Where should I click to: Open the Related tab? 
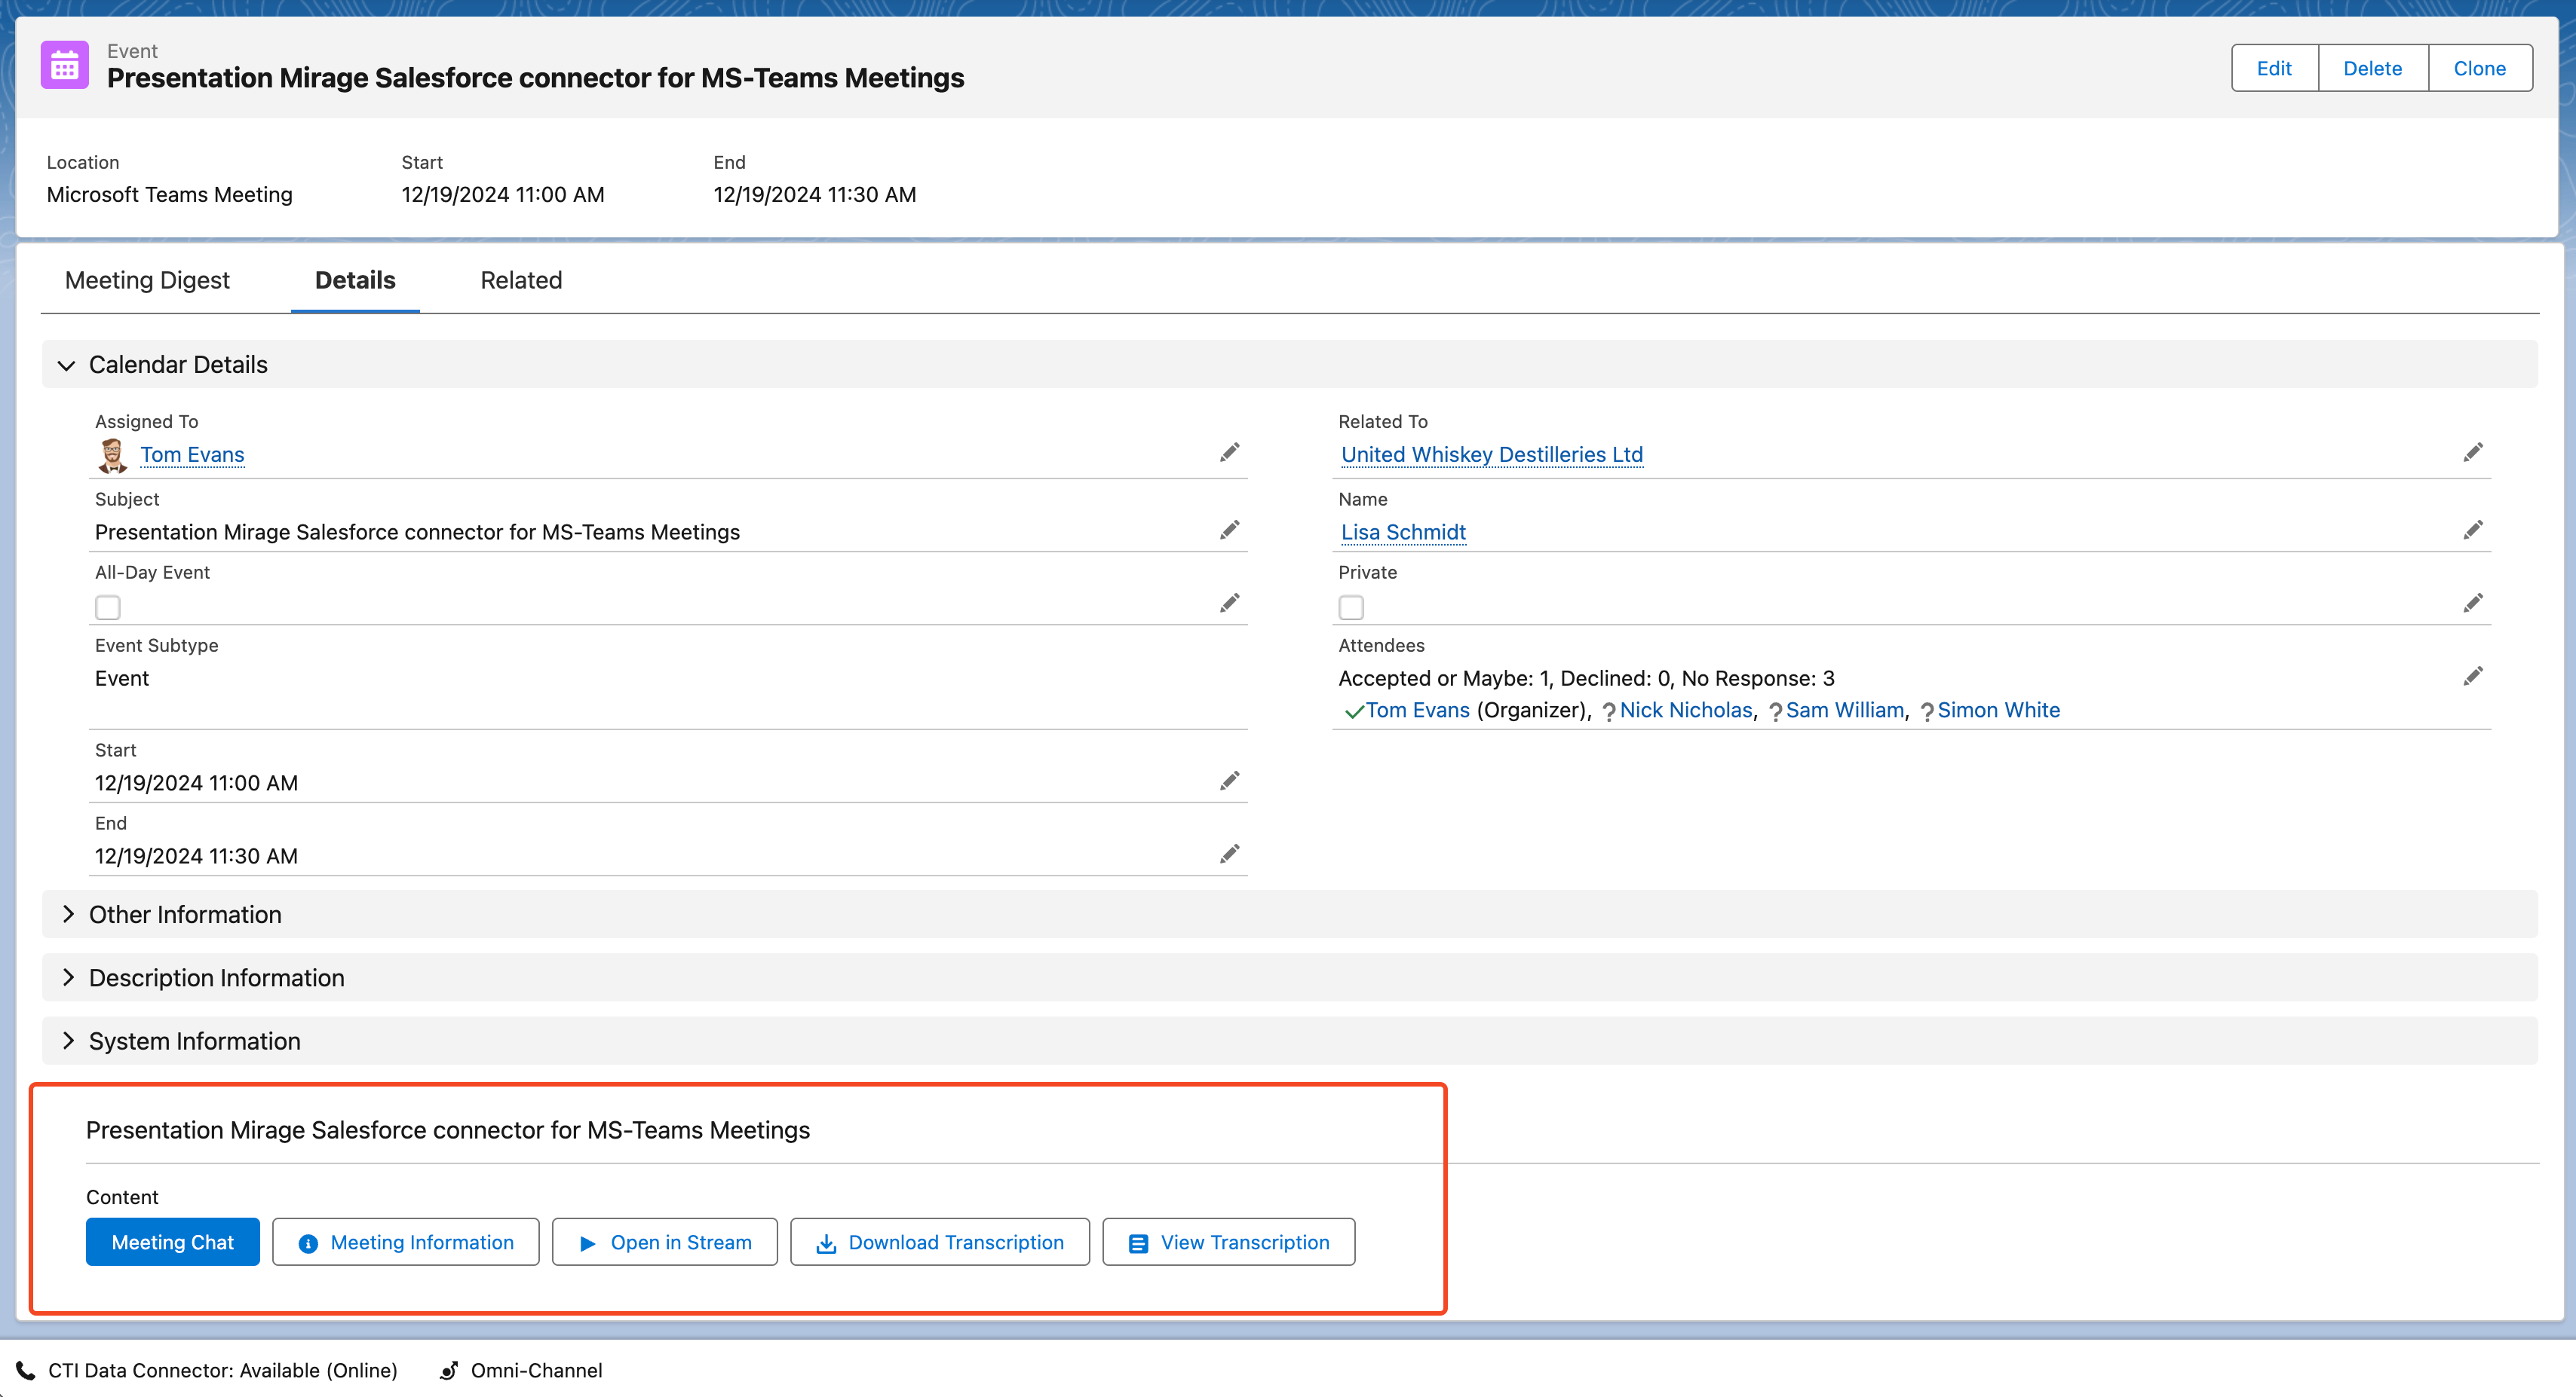click(x=521, y=280)
